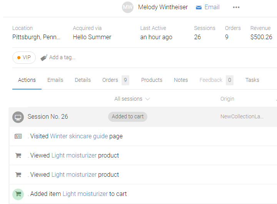Image resolution: width=277 pixels, height=204 pixels.
Task: Open the Winter skincare guide link
Action: click(79, 136)
